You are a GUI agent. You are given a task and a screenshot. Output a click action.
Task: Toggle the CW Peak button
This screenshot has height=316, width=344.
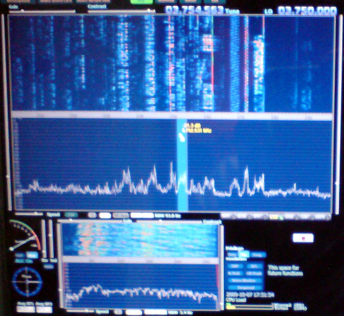[x=255, y=273]
